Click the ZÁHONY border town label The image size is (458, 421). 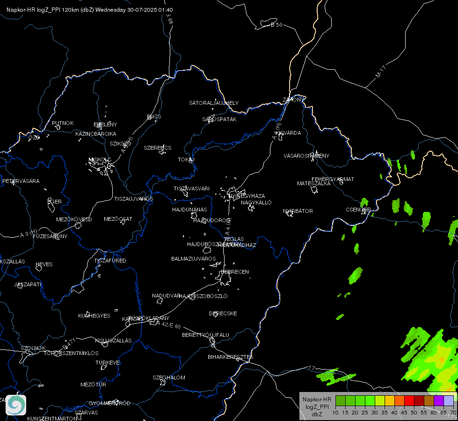tap(293, 100)
